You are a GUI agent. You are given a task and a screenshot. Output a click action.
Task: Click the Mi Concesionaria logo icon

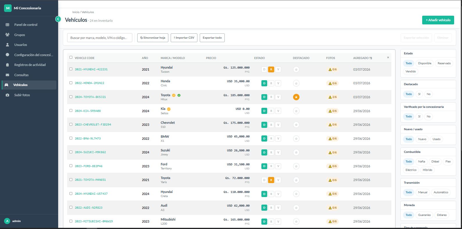tap(8, 8)
